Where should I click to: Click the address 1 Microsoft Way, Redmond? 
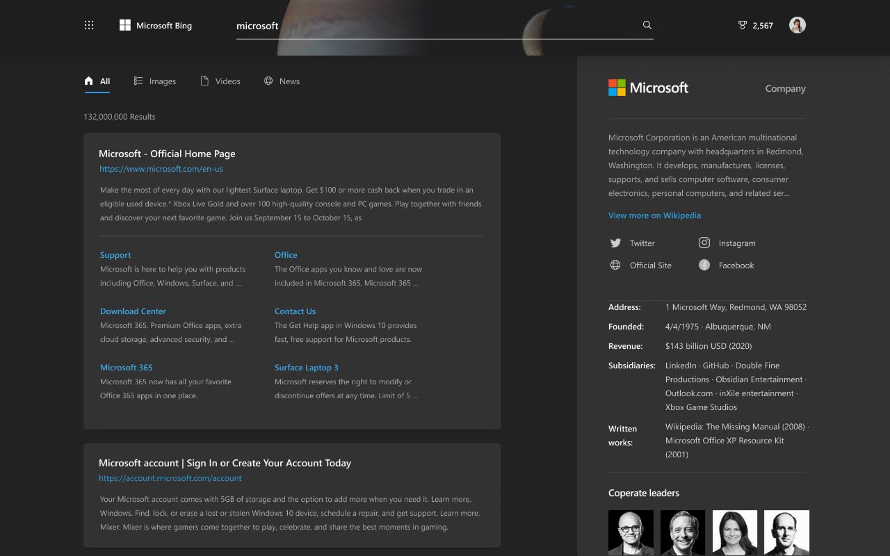[x=736, y=307]
